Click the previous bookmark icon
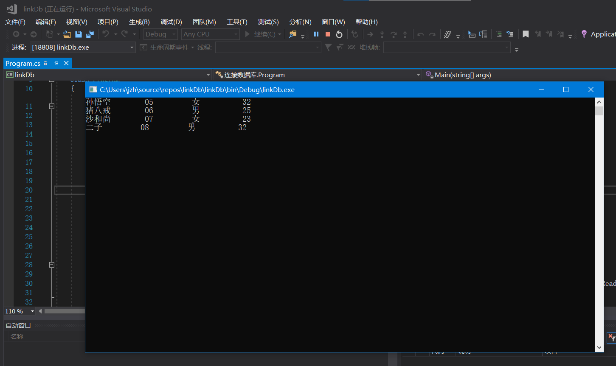This screenshot has width=616, height=366. click(537, 34)
